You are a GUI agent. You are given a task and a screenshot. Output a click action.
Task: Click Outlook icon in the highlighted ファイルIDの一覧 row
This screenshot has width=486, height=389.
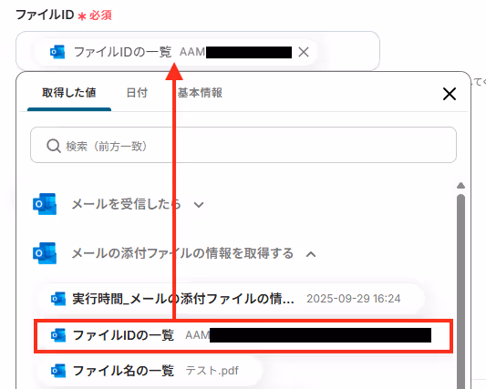58,335
